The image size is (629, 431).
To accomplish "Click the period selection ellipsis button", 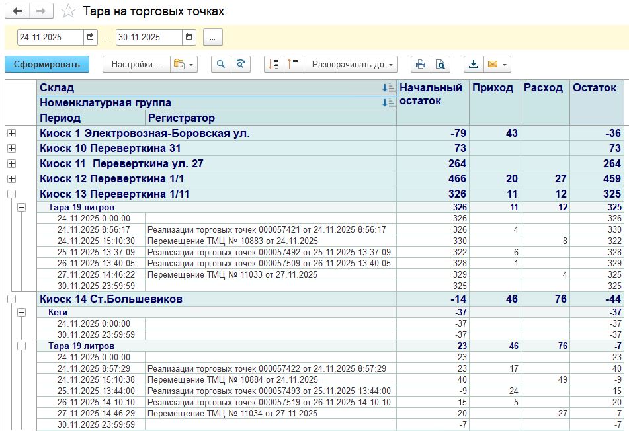I will pyautogui.click(x=212, y=37).
